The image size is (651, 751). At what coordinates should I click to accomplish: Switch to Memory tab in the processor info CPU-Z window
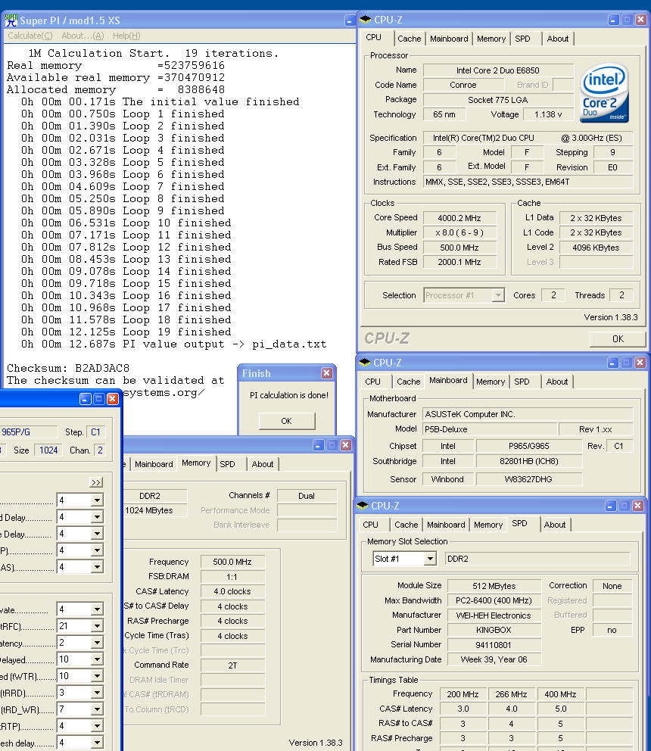[x=491, y=39]
